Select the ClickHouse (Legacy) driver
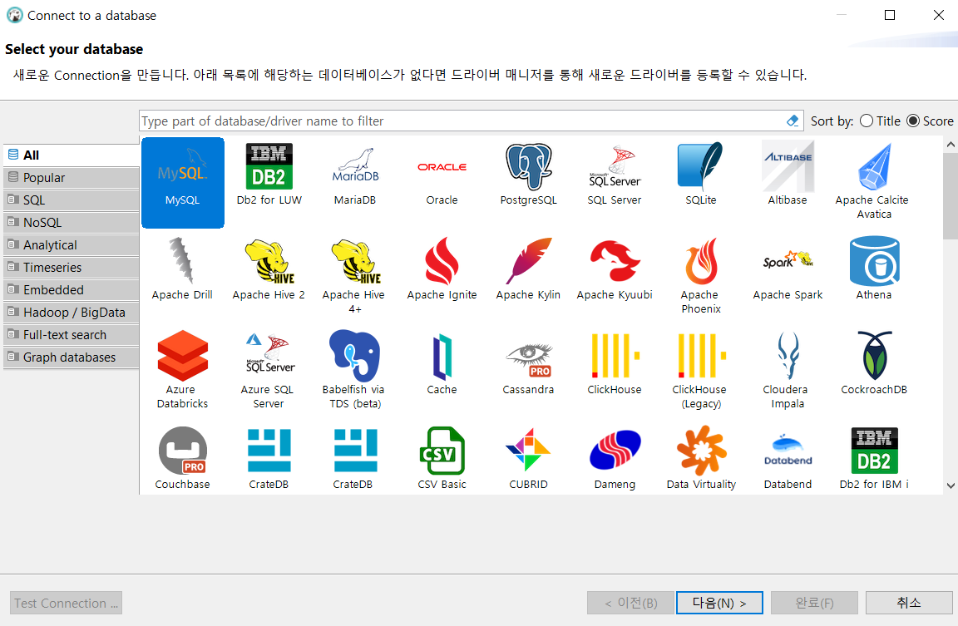The image size is (958, 626). pos(701,371)
